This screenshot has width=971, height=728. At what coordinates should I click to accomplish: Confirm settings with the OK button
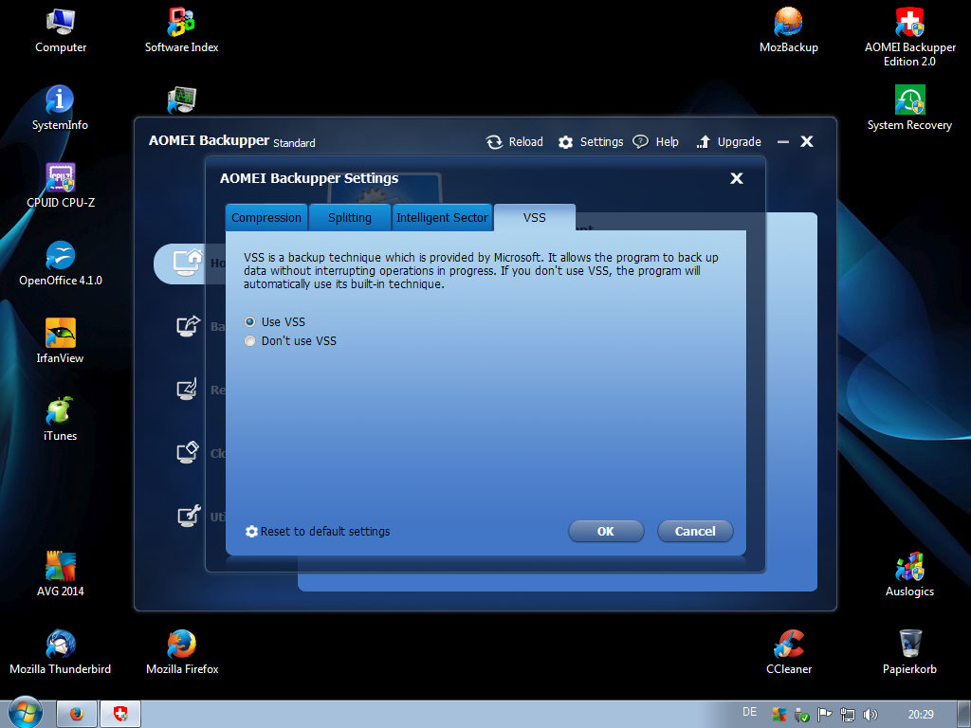(x=606, y=531)
